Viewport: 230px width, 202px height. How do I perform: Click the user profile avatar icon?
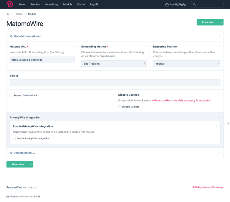167,5
